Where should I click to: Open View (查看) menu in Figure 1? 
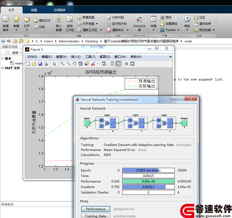pyautogui.click(x=61, y=57)
